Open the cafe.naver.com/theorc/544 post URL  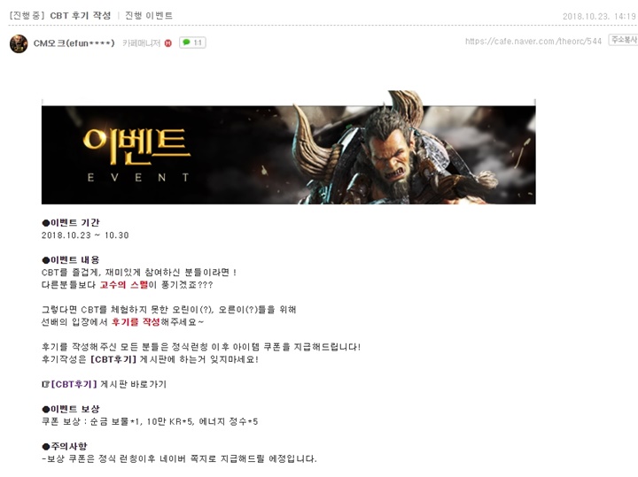tap(533, 41)
